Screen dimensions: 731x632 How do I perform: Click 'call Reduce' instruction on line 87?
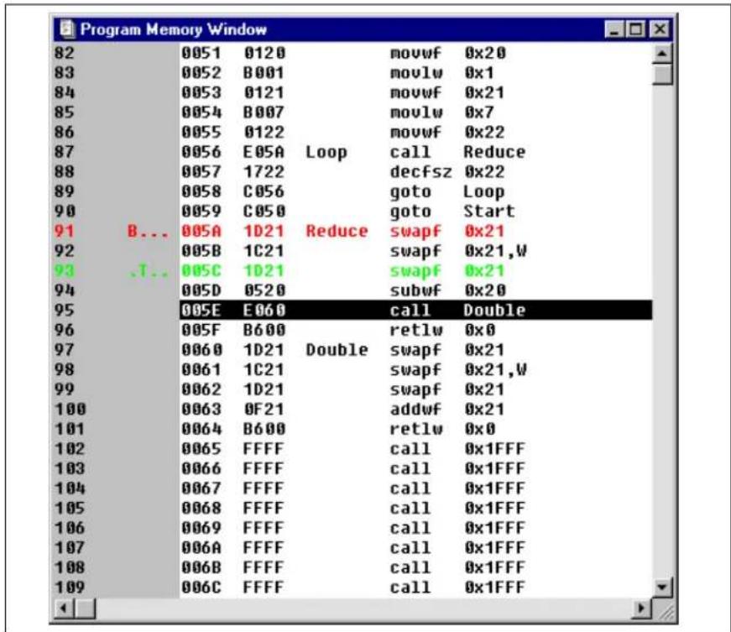pyautogui.click(x=457, y=152)
